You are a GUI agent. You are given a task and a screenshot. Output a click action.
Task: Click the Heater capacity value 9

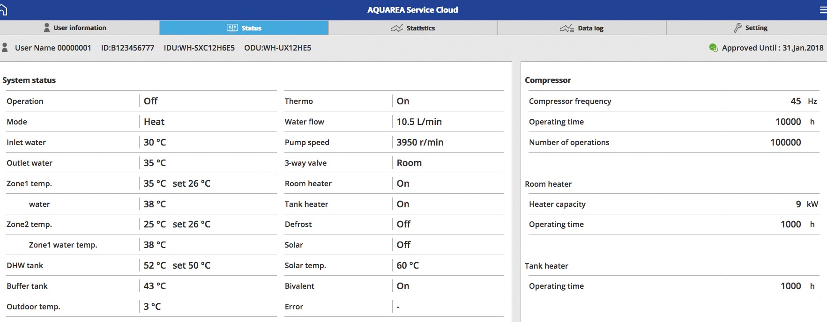pyautogui.click(x=798, y=204)
